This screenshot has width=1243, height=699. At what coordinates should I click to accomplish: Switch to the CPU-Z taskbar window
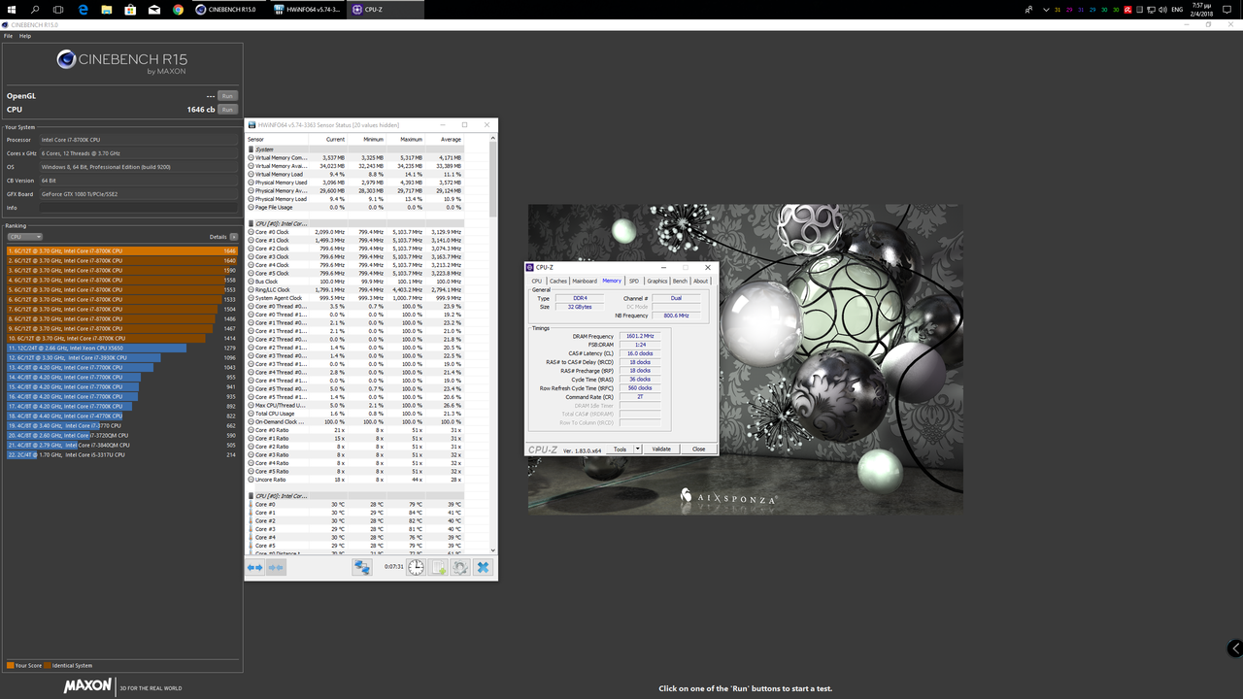click(386, 9)
